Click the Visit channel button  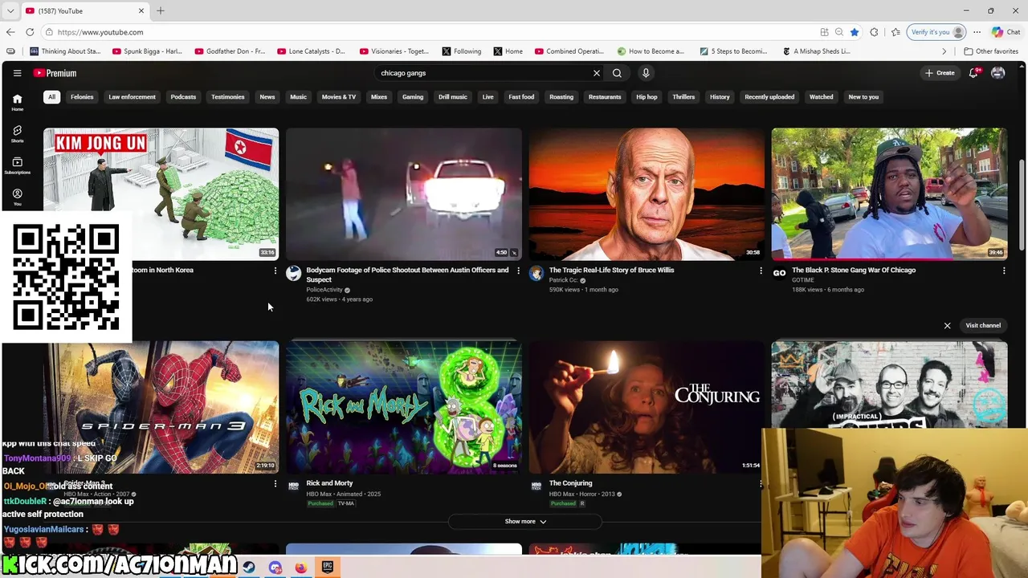point(983,326)
